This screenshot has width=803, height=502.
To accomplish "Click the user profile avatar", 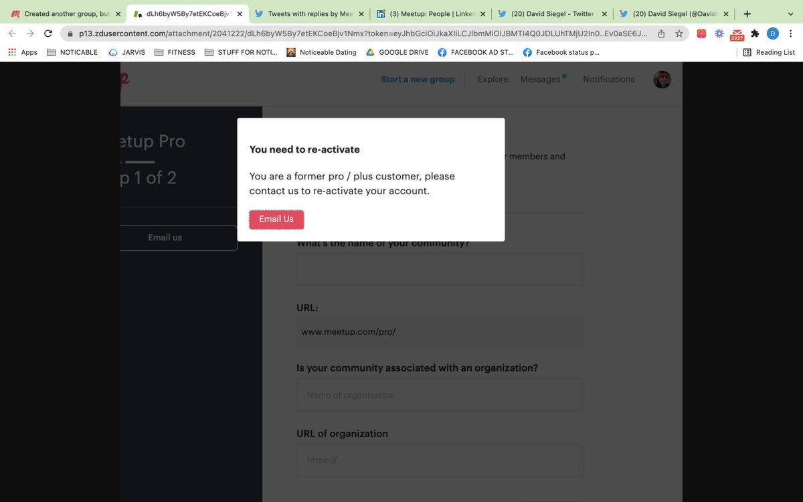I will [x=662, y=80].
